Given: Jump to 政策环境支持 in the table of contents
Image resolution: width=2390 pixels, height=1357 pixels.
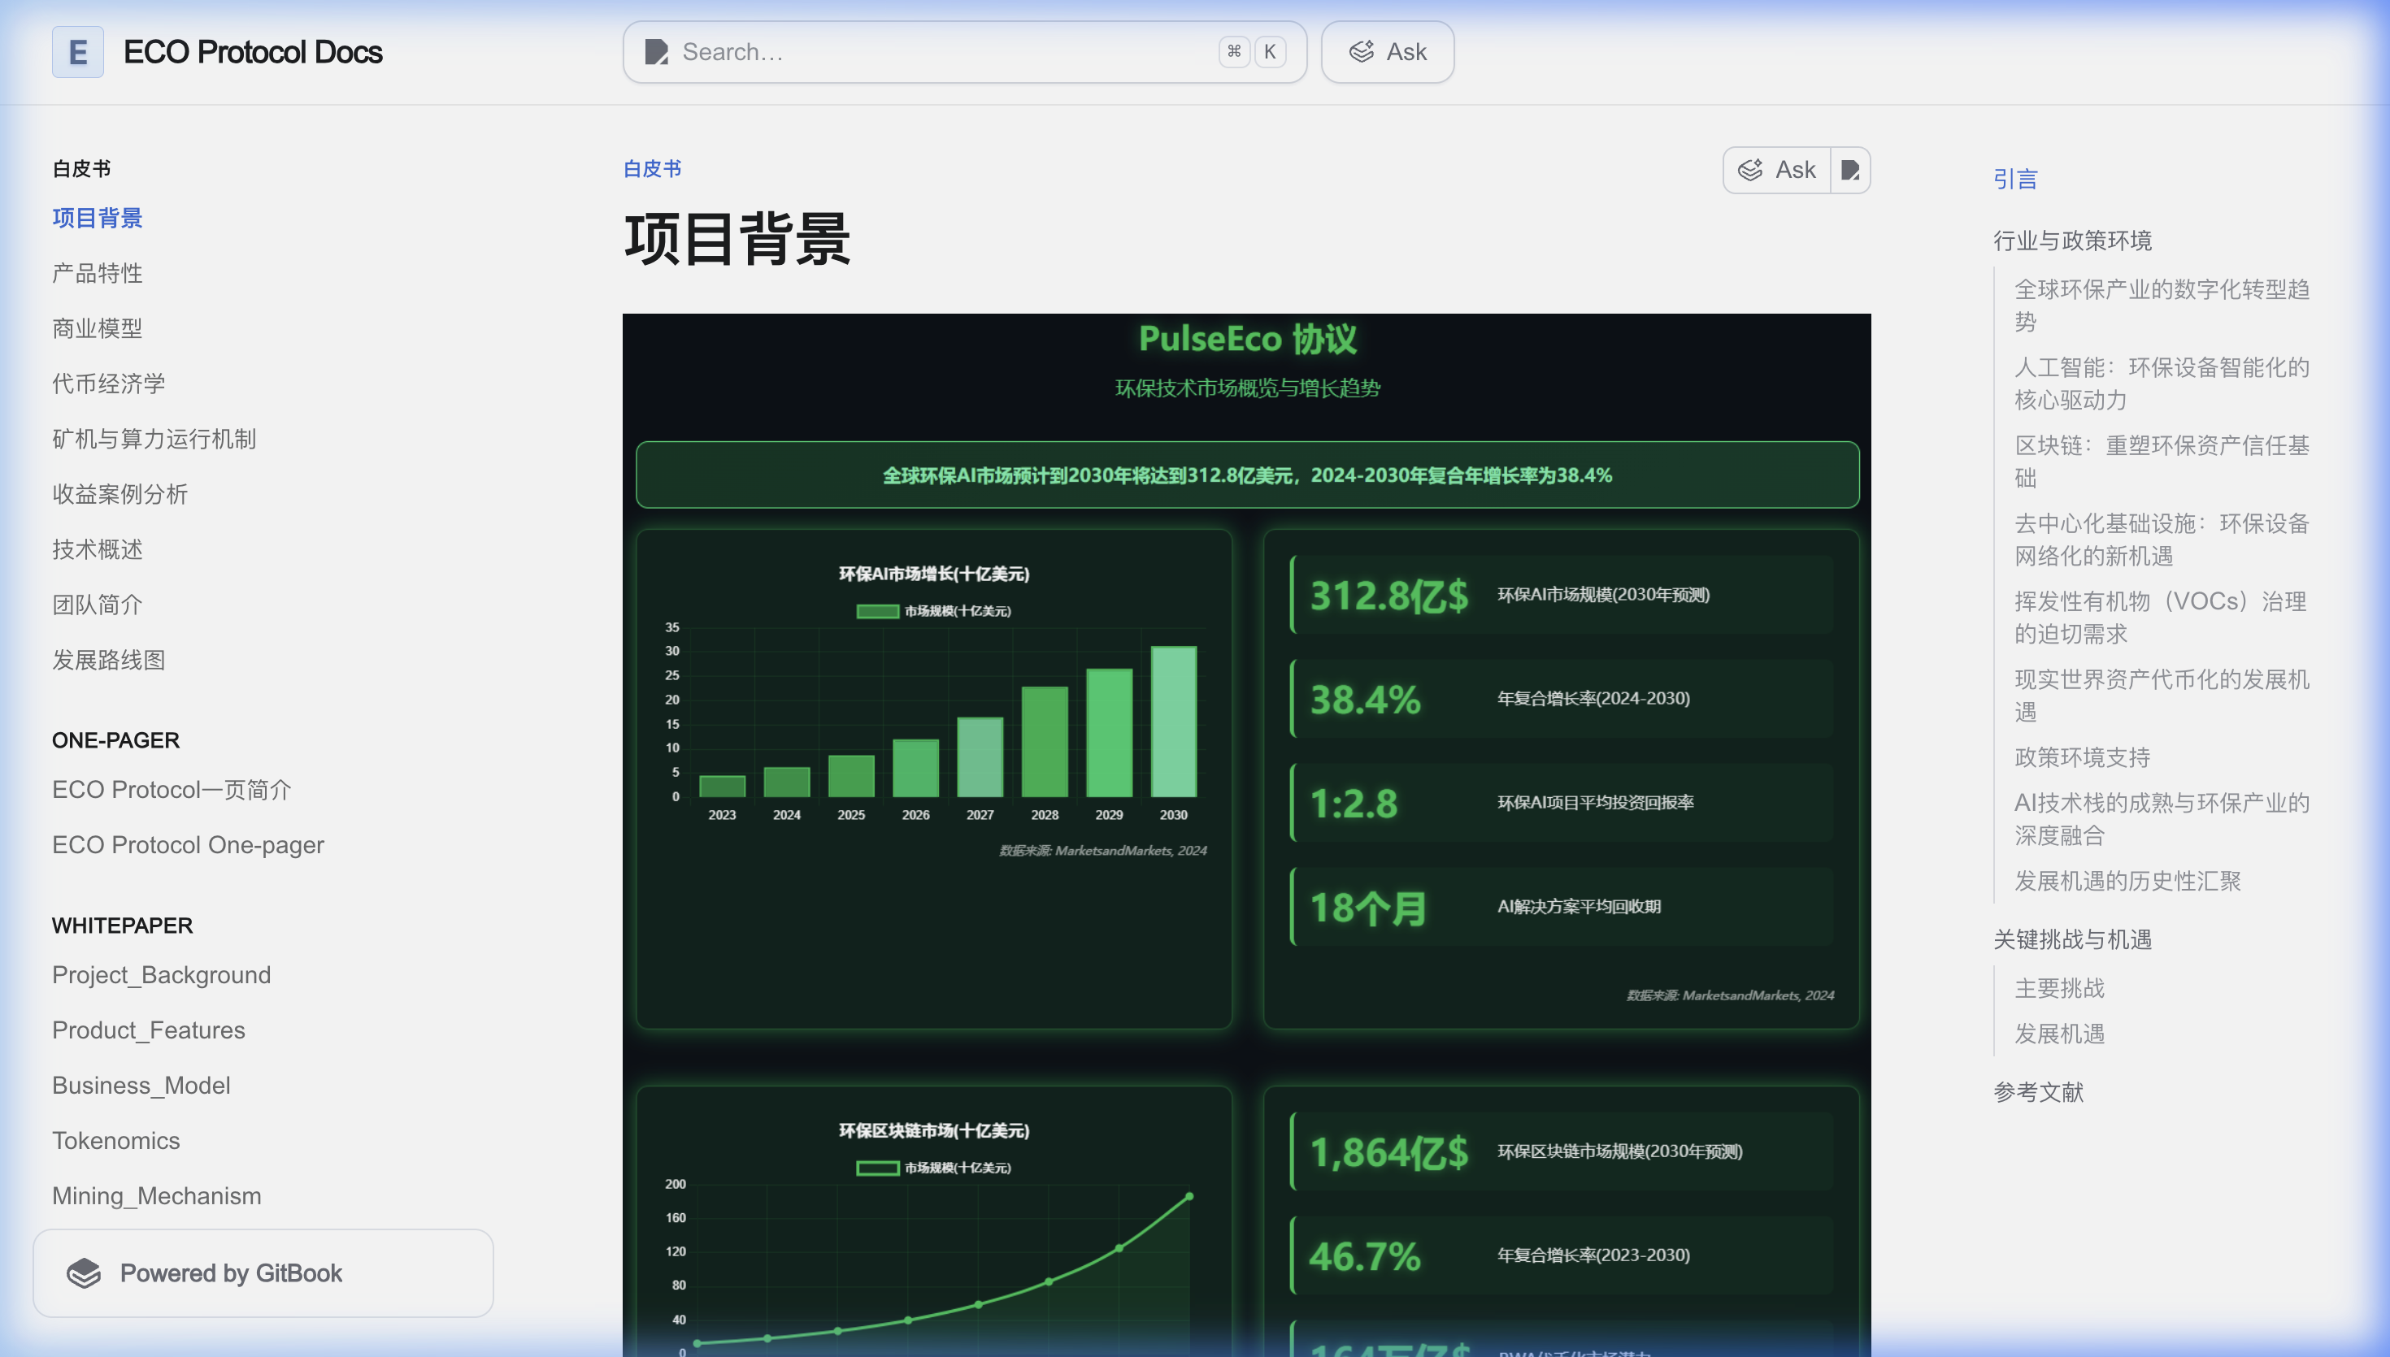Looking at the screenshot, I should coord(2083,757).
